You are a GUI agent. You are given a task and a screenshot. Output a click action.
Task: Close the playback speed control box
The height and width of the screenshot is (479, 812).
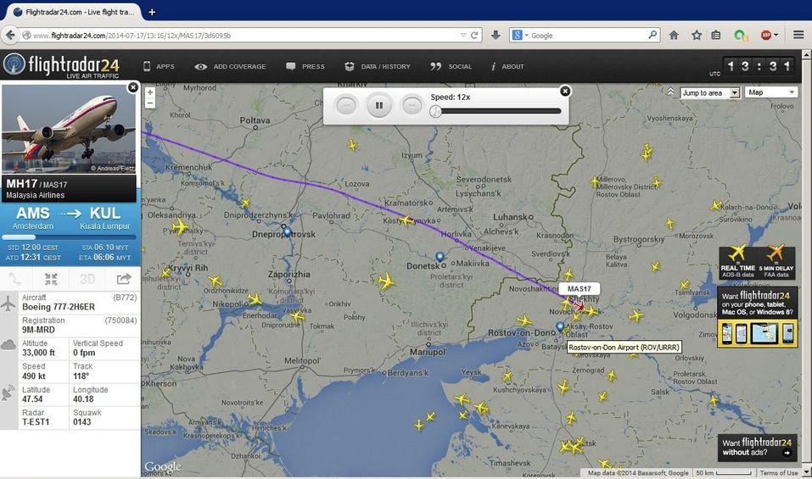point(565,91)
